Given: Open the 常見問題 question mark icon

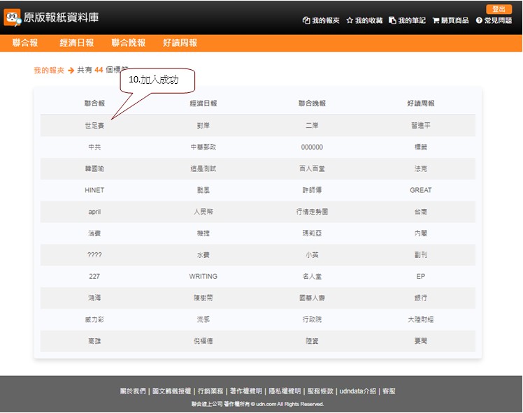Looking at the screenshot, I should click(479, 20).
